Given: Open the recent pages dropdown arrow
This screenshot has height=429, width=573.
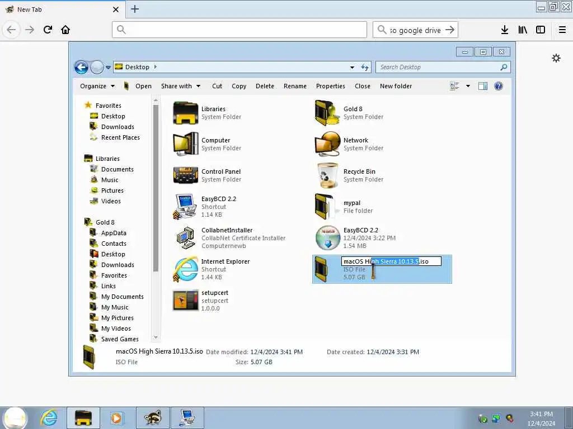Looking at the screenshot, I should point(108,68).
